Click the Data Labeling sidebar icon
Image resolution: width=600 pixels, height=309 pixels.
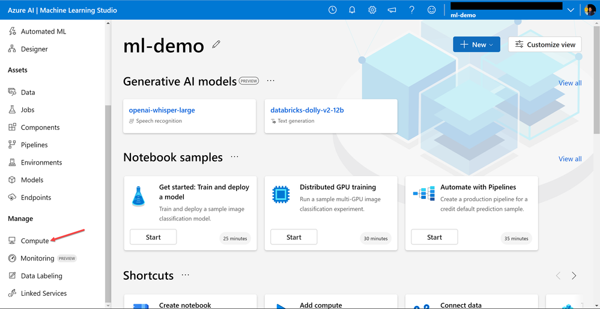coord(12,276)
